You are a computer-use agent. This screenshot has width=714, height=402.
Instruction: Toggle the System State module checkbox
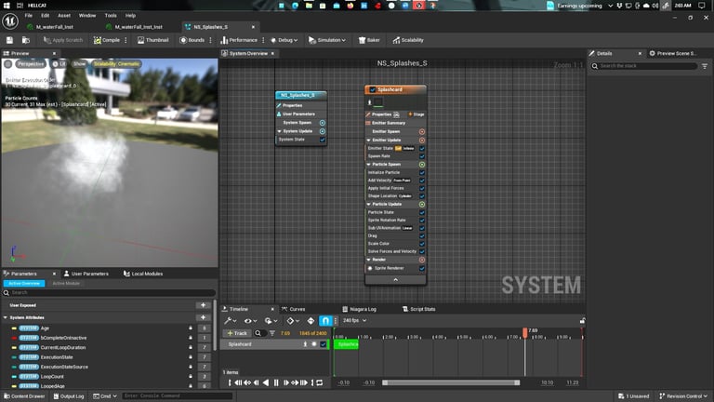(323, 140)
